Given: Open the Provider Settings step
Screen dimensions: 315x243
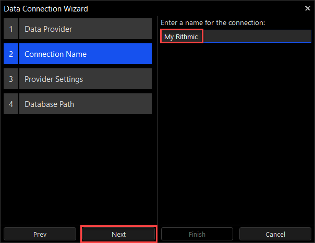Looking at the screenshot, I should (x=86, y=79).
